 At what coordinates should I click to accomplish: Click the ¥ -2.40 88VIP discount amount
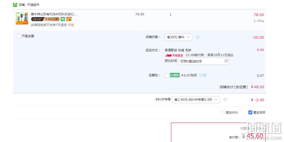tap(257, 100)
